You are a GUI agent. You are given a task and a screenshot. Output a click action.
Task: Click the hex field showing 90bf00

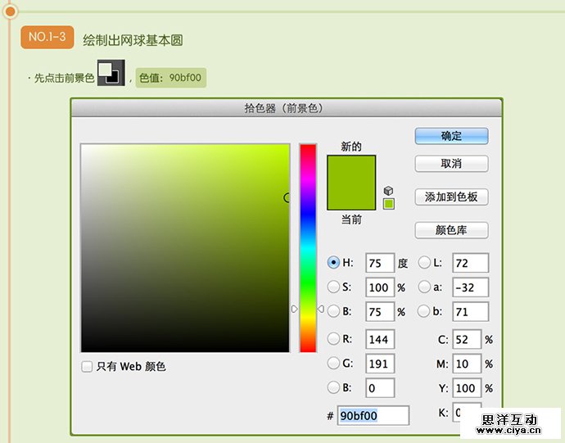[373, 416]
